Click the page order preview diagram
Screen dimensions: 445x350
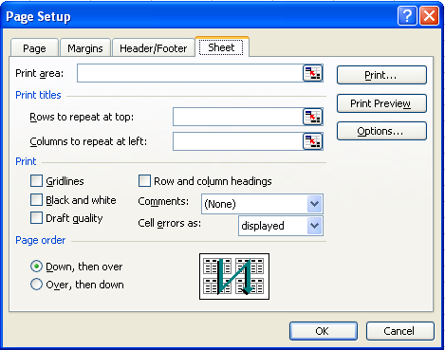(x=234, y=276)
